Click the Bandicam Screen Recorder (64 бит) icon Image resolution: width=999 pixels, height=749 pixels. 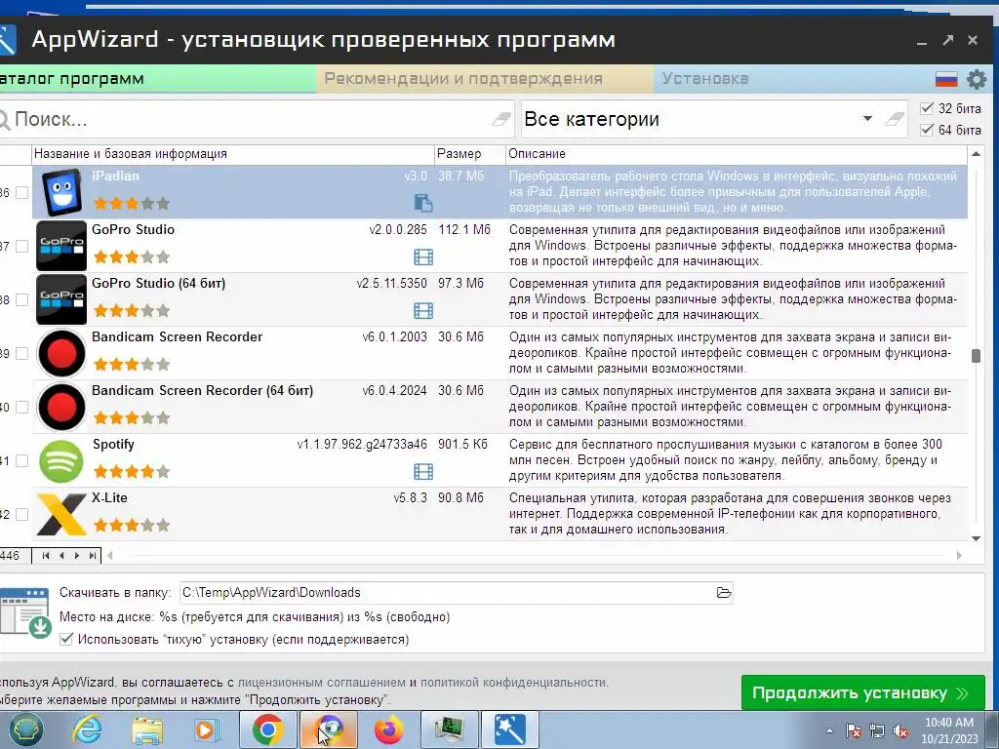pyautogui.click(x=61, y=407)
